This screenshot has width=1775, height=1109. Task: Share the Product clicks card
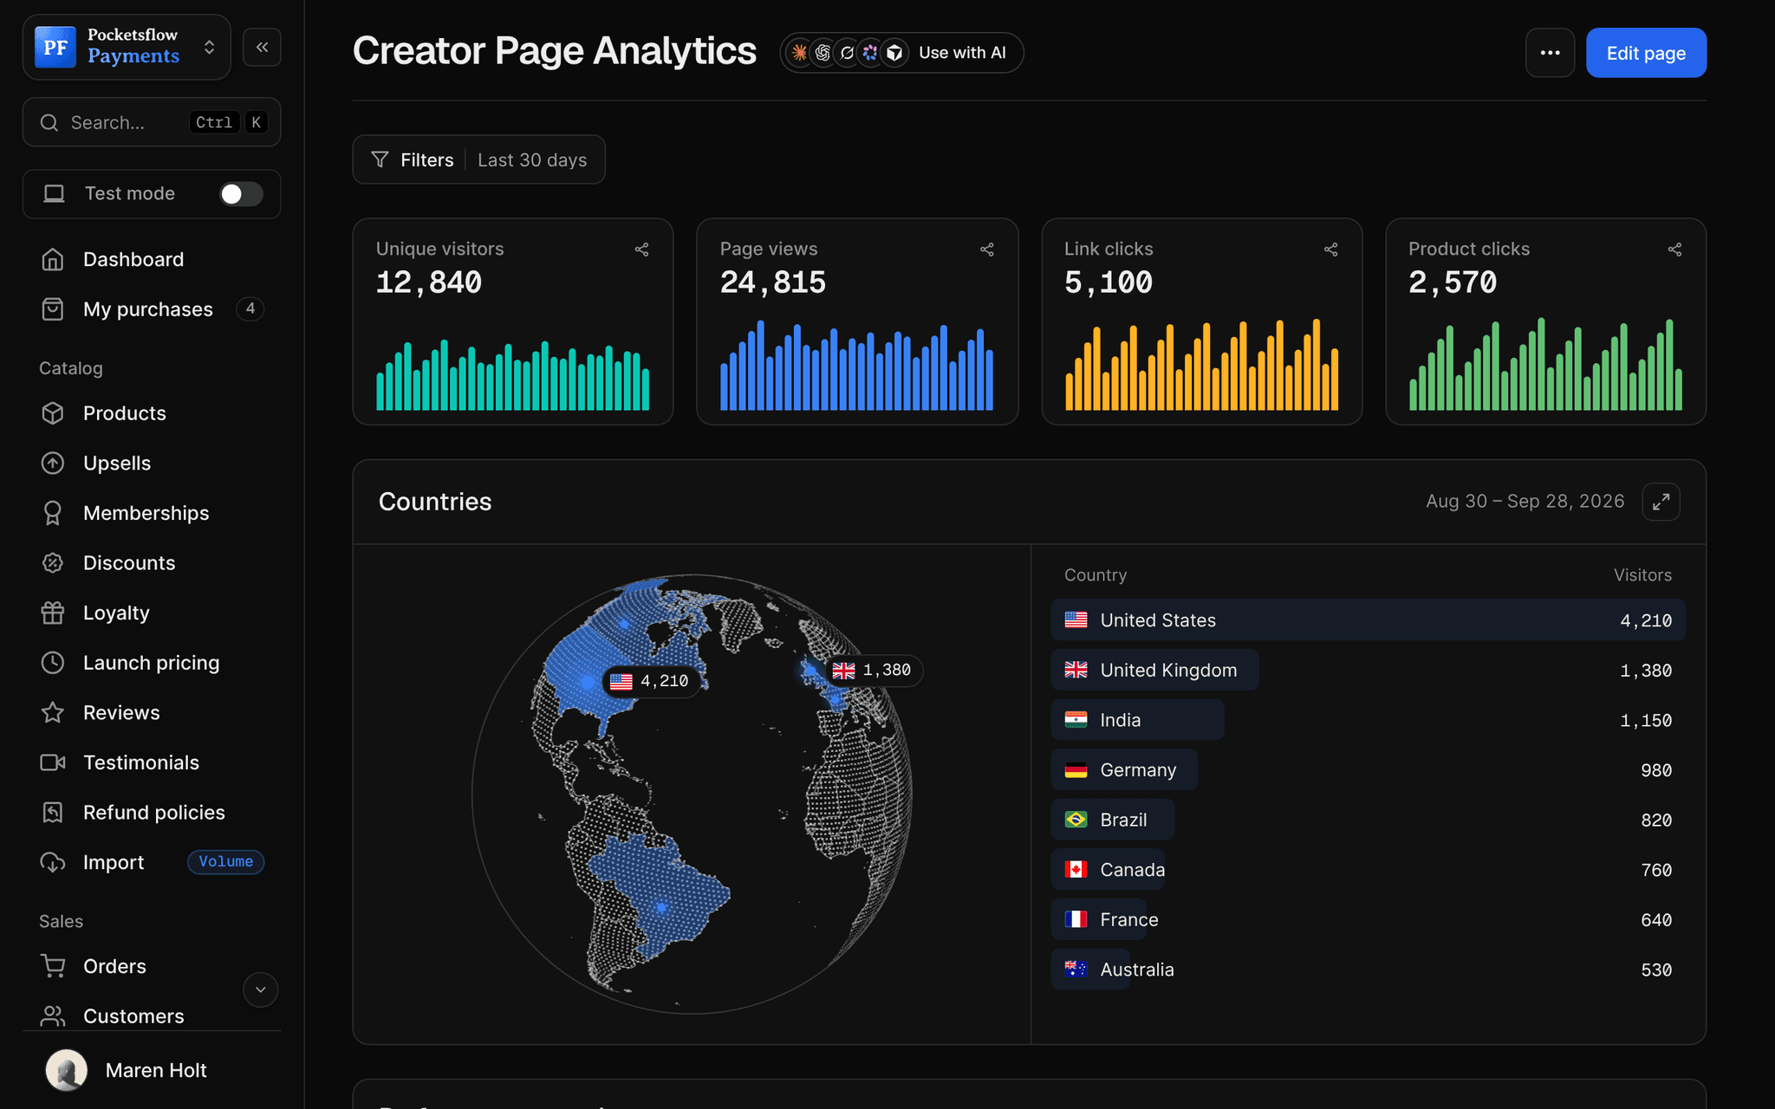(x=1674, y=250)
